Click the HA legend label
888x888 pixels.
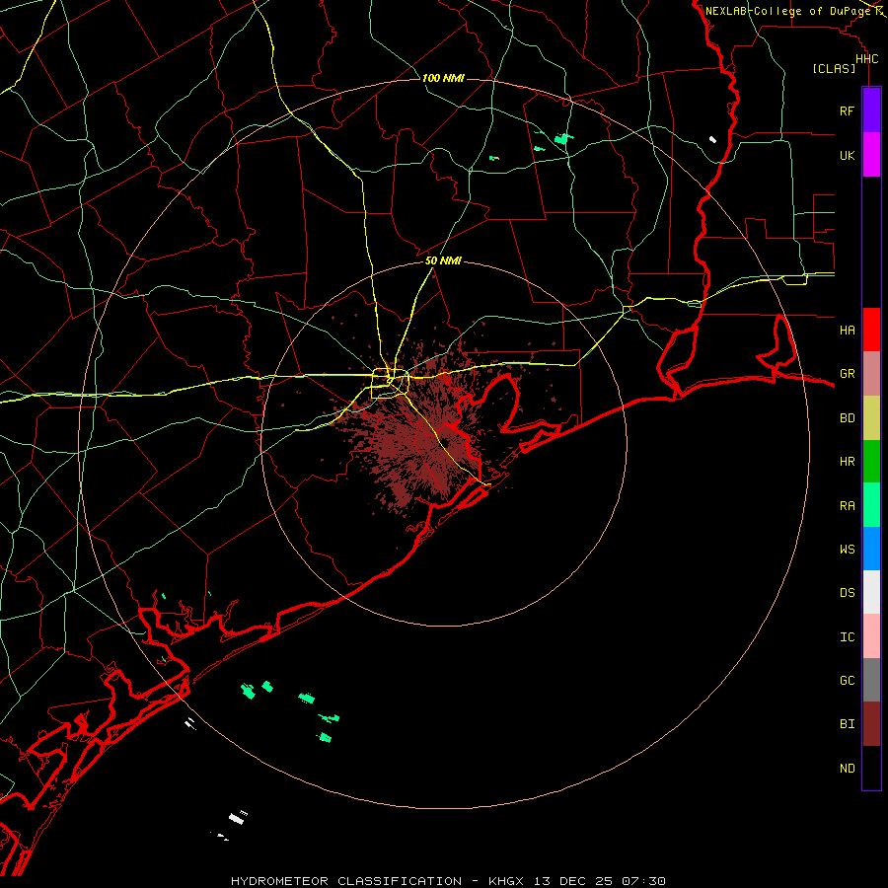coord(847,331)
